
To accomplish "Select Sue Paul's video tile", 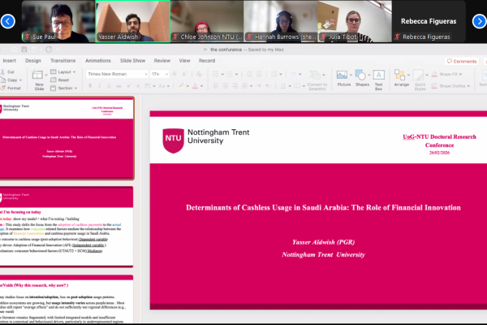I will 58,21.
